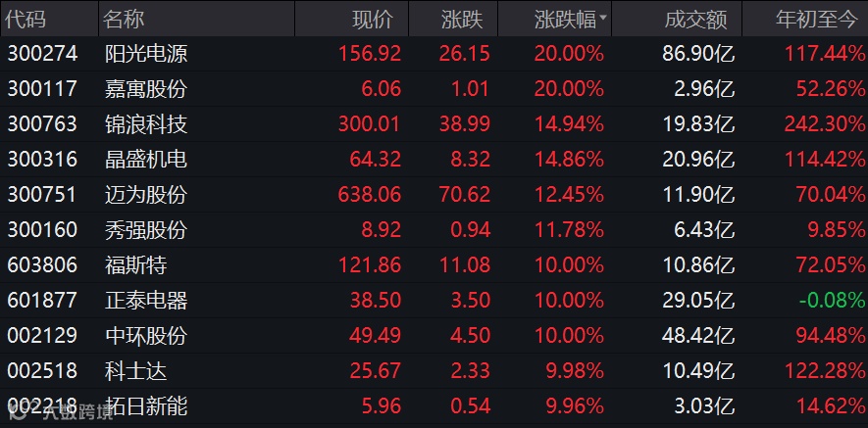The image size is (868, 428).
Task: Click 阳光电源 price 156.92
Action: [x=369, y=54]
